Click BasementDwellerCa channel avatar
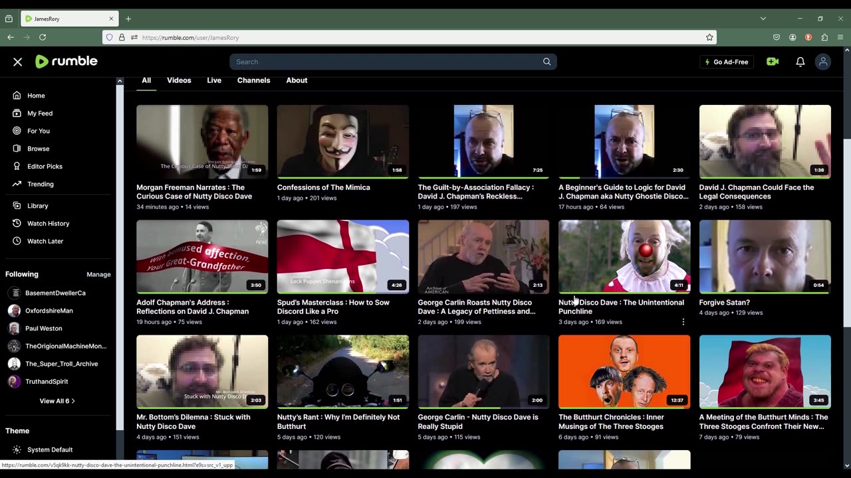This screenshot has height=478, width=851. pyautogui.click(x=14, y=293)
